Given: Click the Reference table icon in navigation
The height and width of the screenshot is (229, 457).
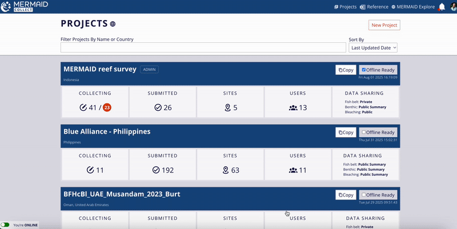Looking at the screenshot, I should (363, 7).
